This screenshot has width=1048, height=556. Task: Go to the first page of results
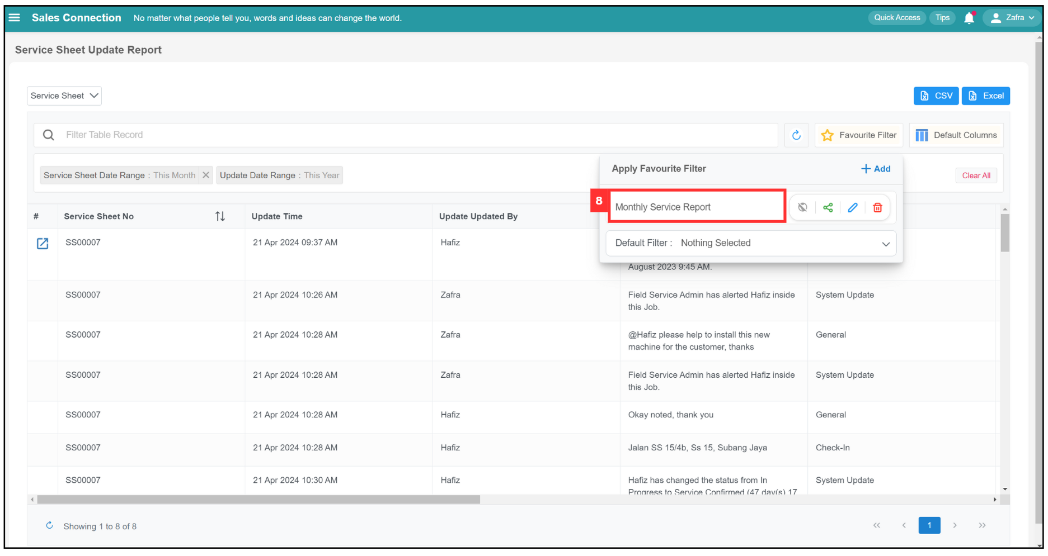pos(876,525)
